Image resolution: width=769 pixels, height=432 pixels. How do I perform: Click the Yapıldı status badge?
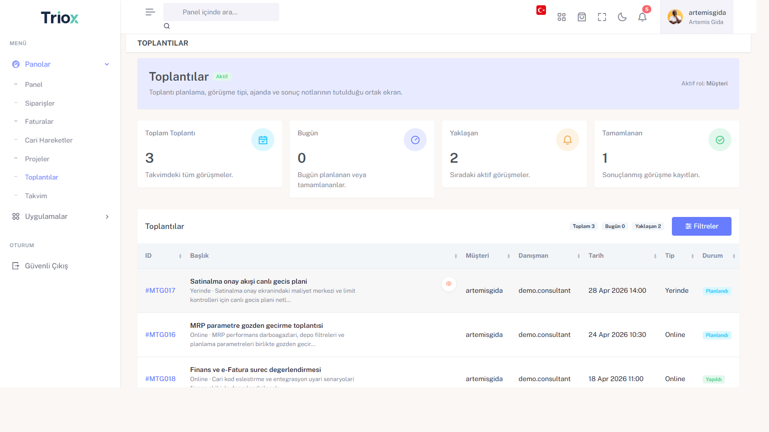pos(713,379)
